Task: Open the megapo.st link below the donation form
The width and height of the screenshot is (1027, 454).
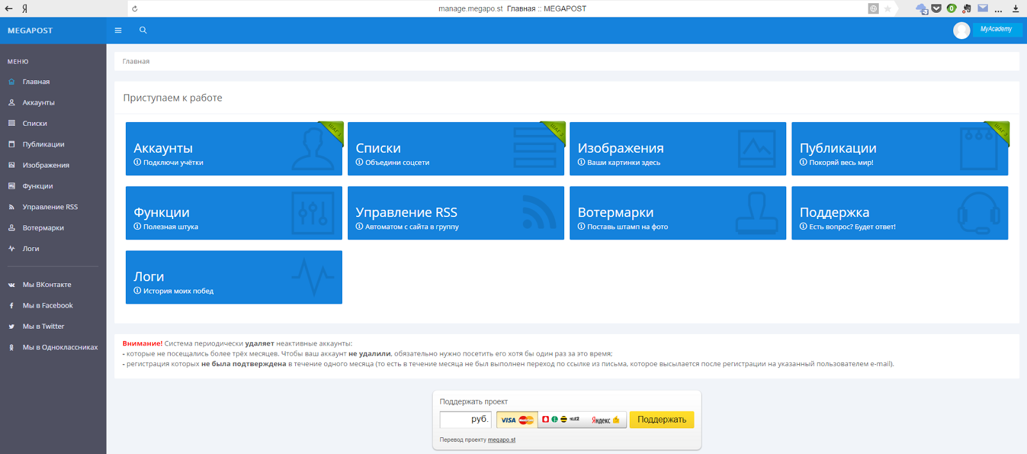Action: pyautogui.click(x=501, y=440)
